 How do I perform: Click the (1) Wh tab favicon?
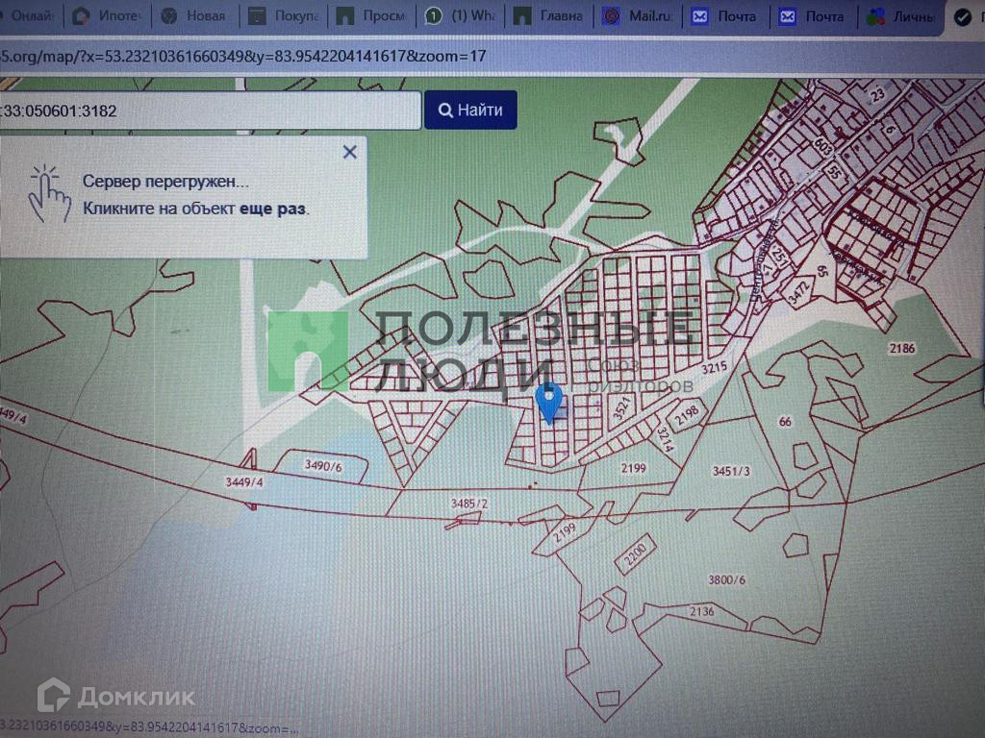(434, 15)
